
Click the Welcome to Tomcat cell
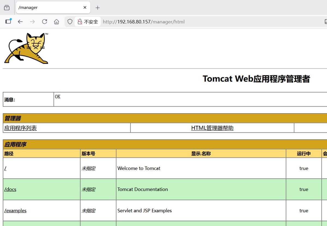pyautogui.click(x=201, y=168)
